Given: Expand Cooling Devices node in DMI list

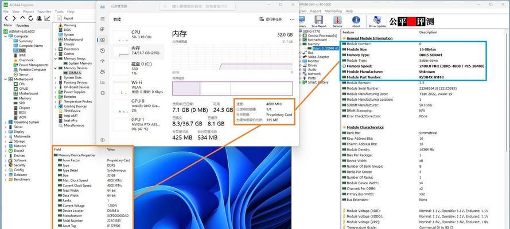Looking at the screenshot, I should pos(55,106).
